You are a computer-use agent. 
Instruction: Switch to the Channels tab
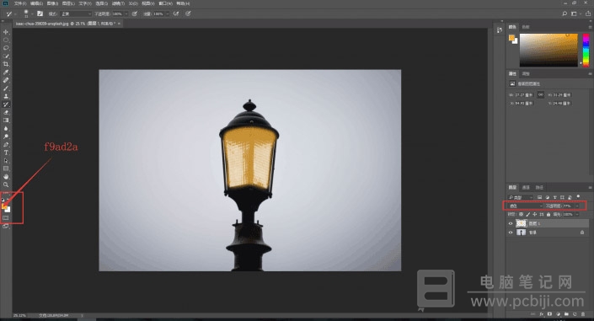(526, 187)
